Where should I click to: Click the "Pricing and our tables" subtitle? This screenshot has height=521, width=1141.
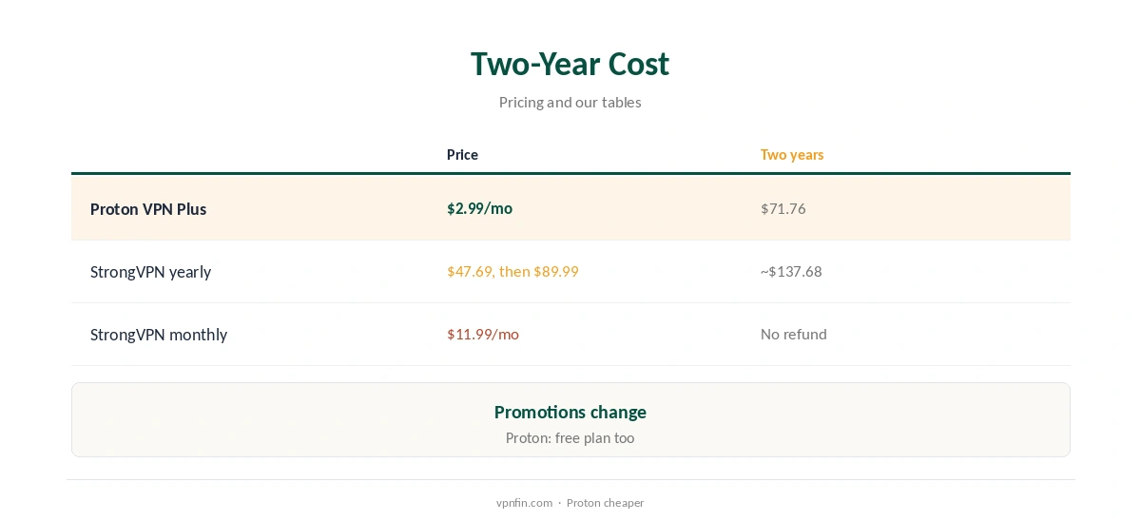pyautogui.click(x=570, y=102)
